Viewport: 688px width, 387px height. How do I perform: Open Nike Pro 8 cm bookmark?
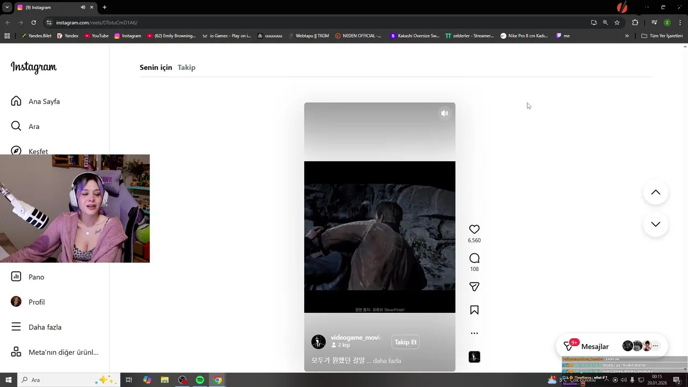524,36
